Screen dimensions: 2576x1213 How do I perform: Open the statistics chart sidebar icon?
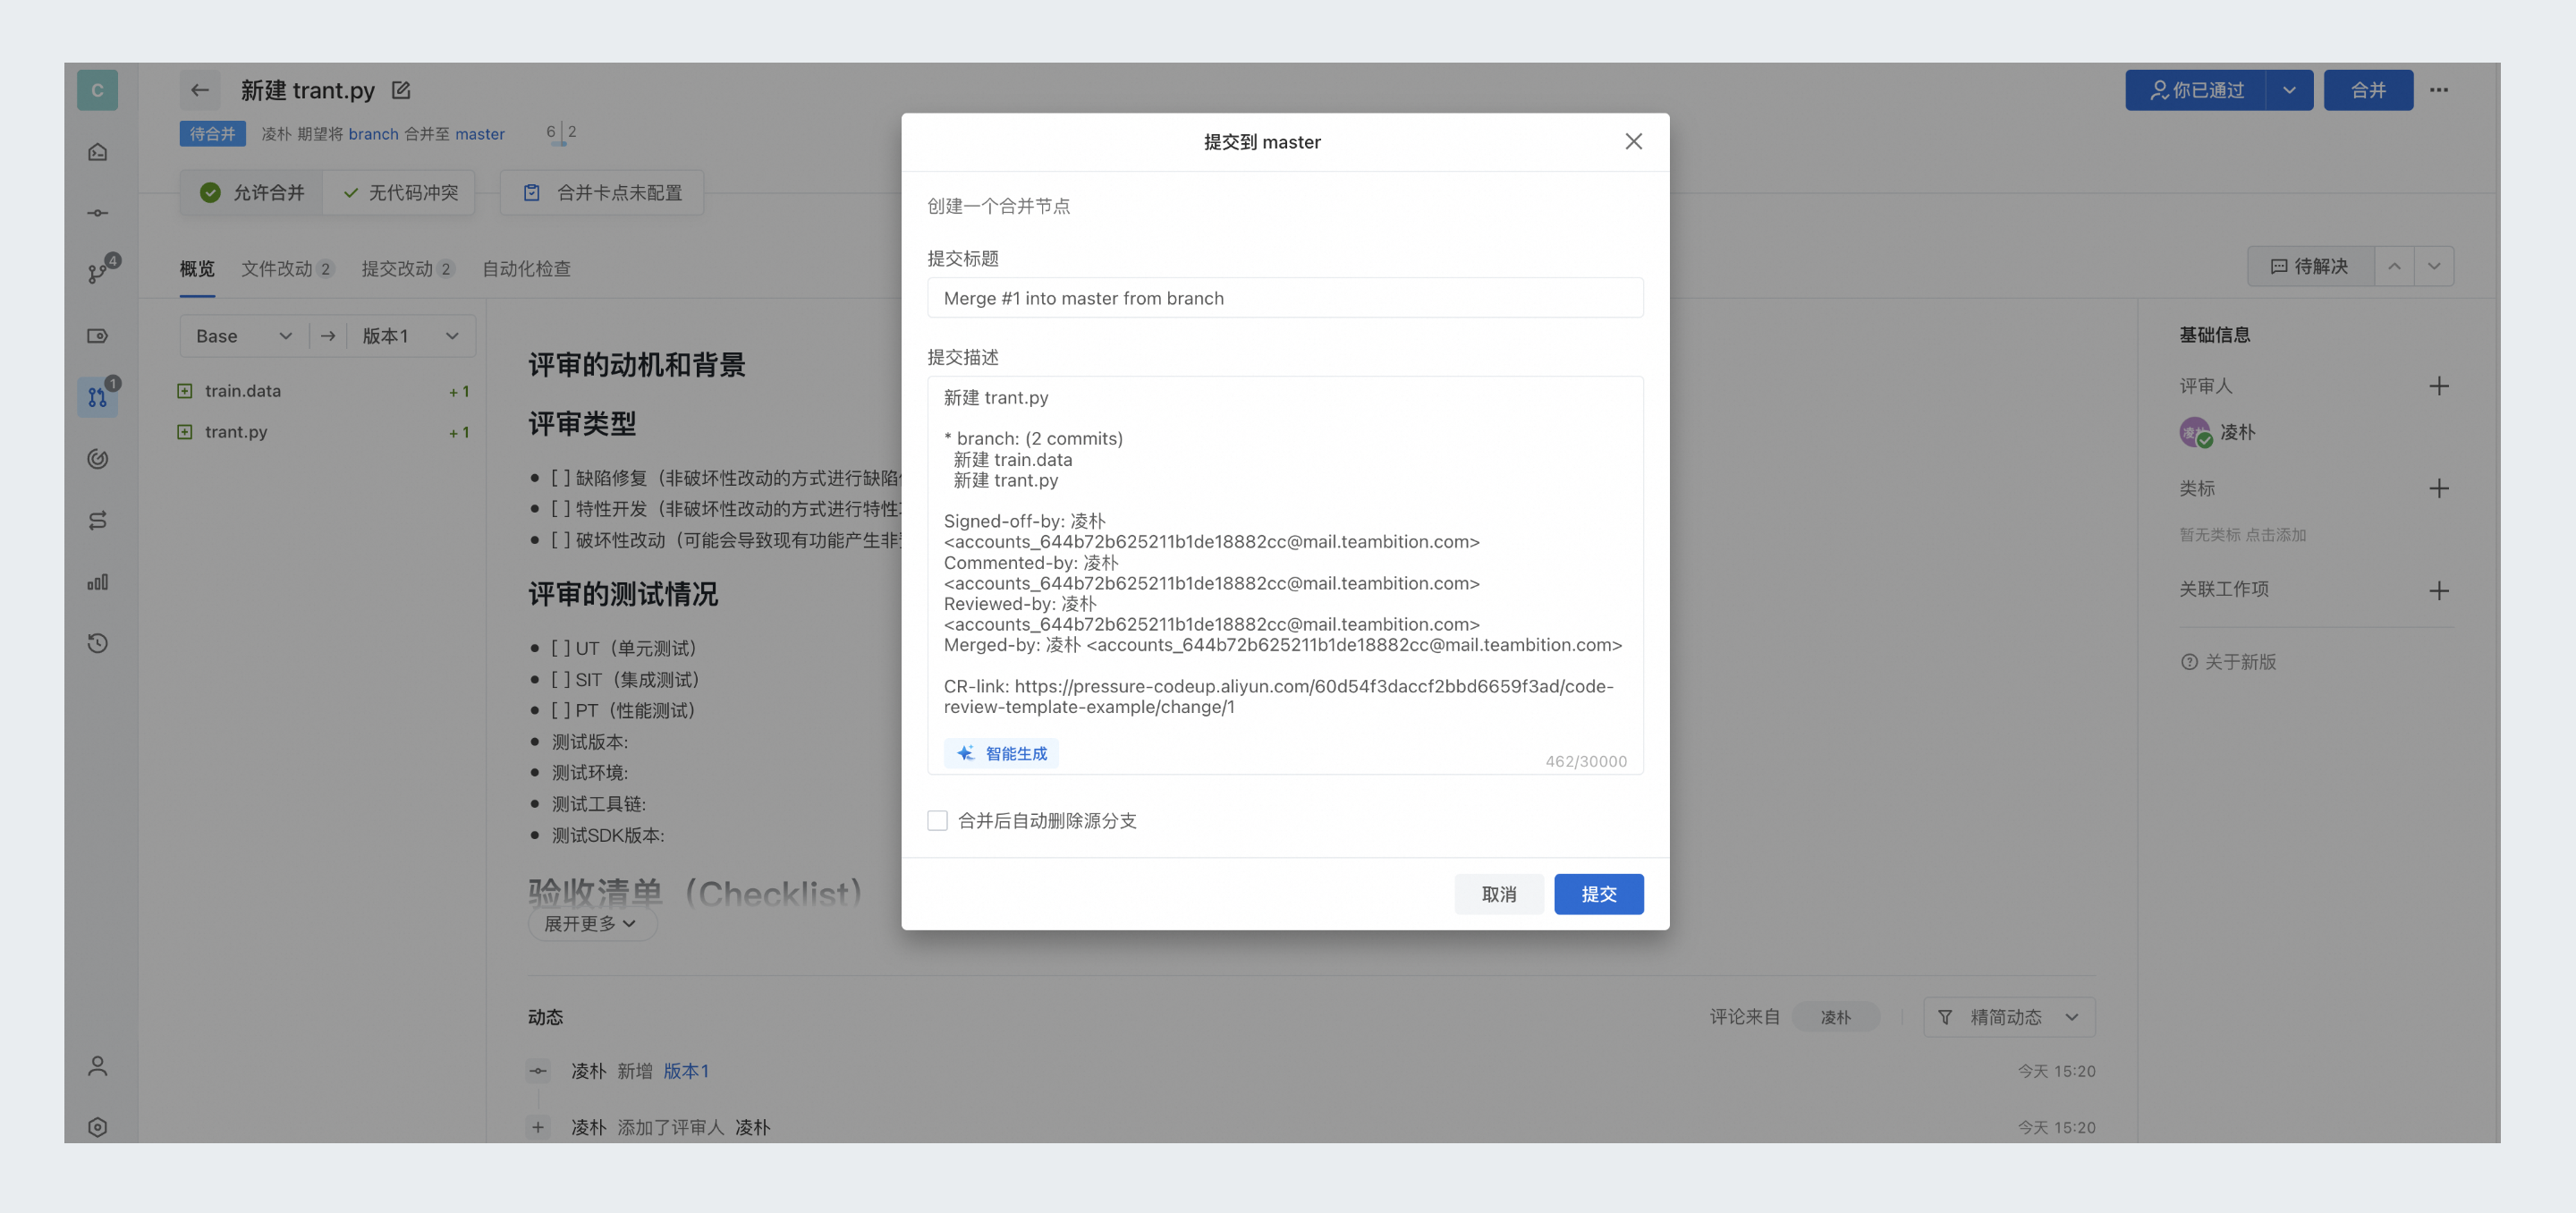97,582
